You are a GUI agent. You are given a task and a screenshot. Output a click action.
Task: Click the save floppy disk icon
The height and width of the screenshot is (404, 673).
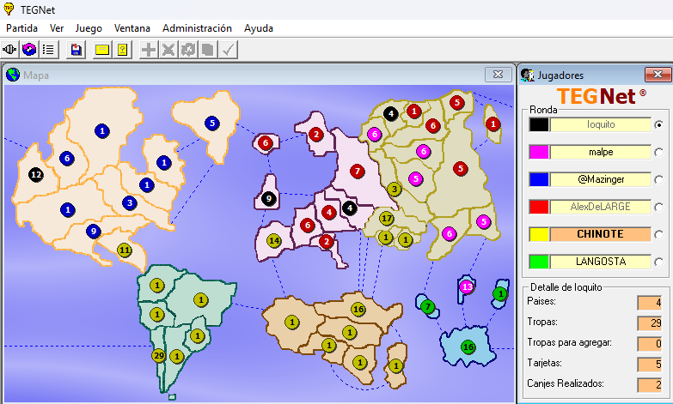(76, 50)
